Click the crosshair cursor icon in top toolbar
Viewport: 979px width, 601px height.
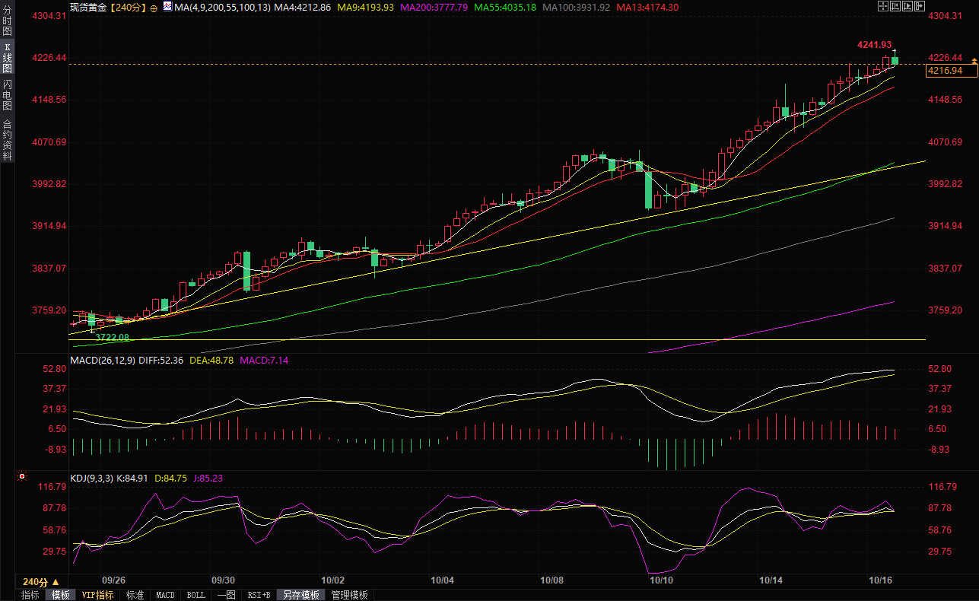pos(882,7)
